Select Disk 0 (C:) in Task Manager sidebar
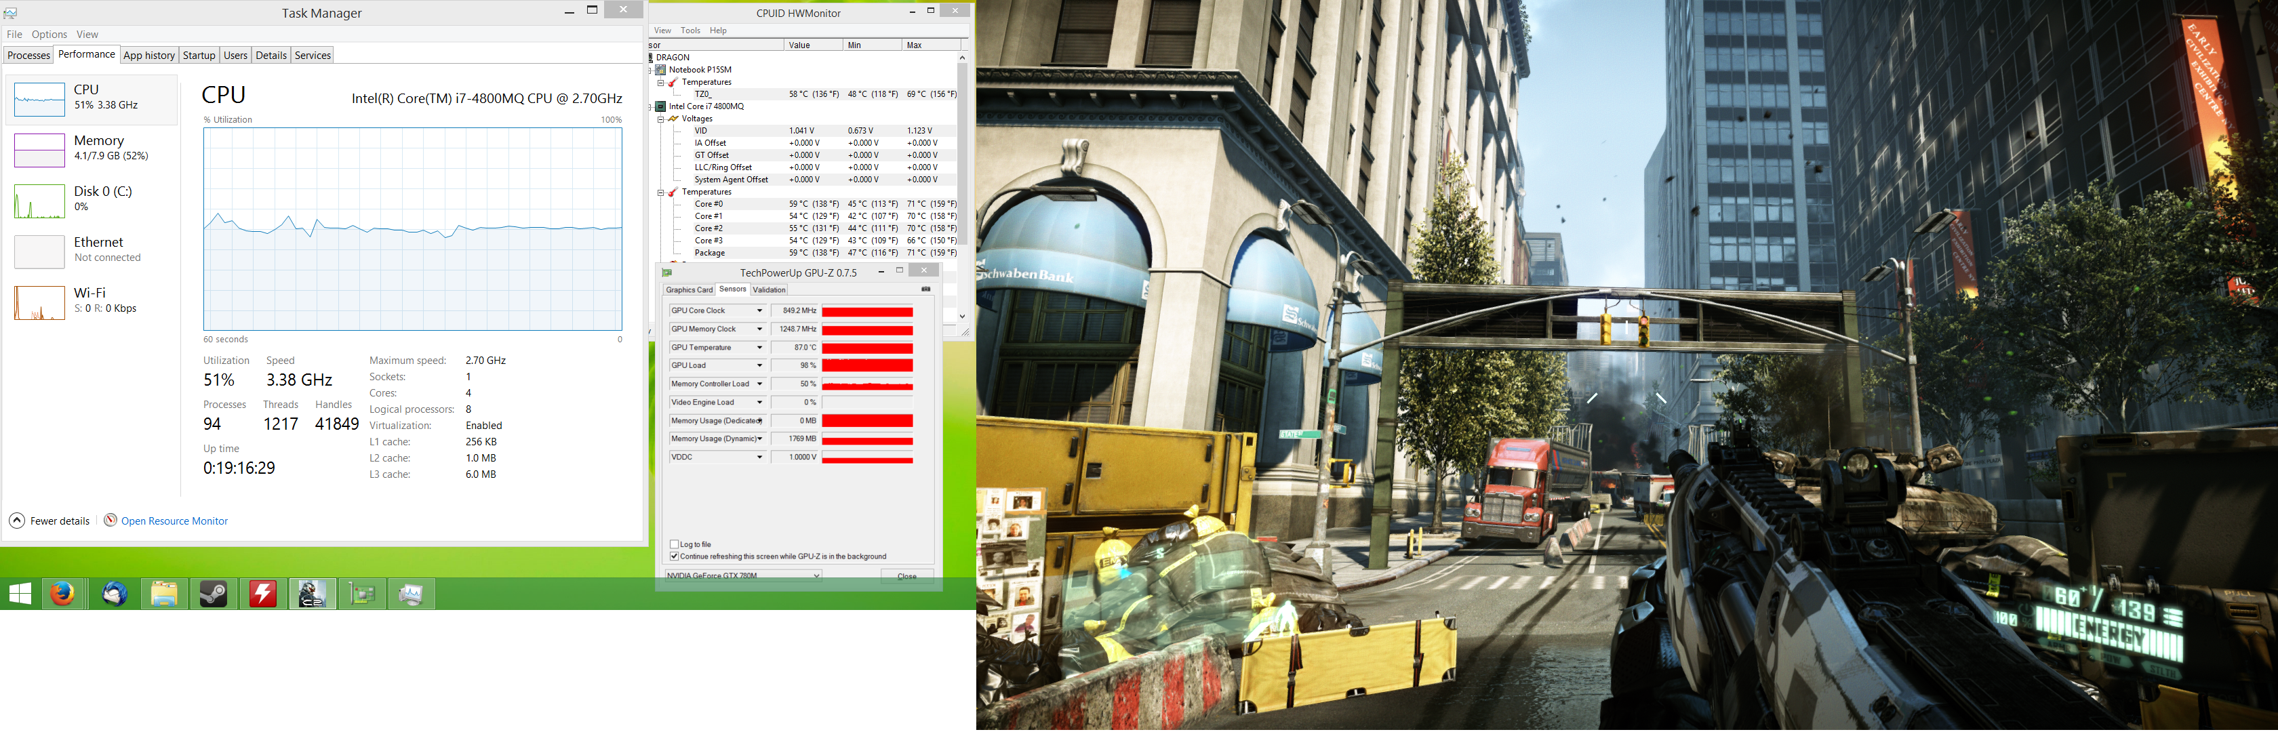2278x732 pixels. pyautogui.click(x=92, y=201)
